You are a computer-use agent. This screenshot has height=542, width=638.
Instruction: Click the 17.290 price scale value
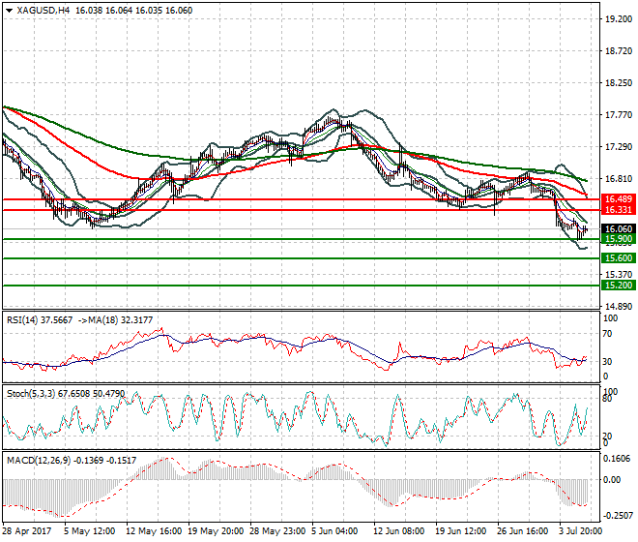pos(619,147)
